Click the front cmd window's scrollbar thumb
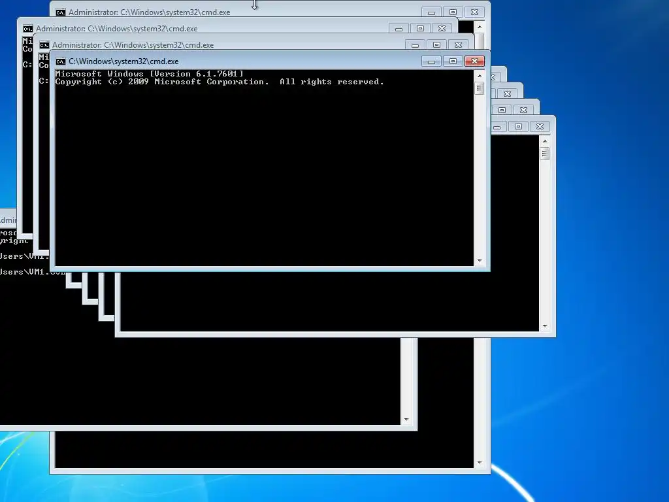This screenshot has width=669, height=502. [480, 88]
